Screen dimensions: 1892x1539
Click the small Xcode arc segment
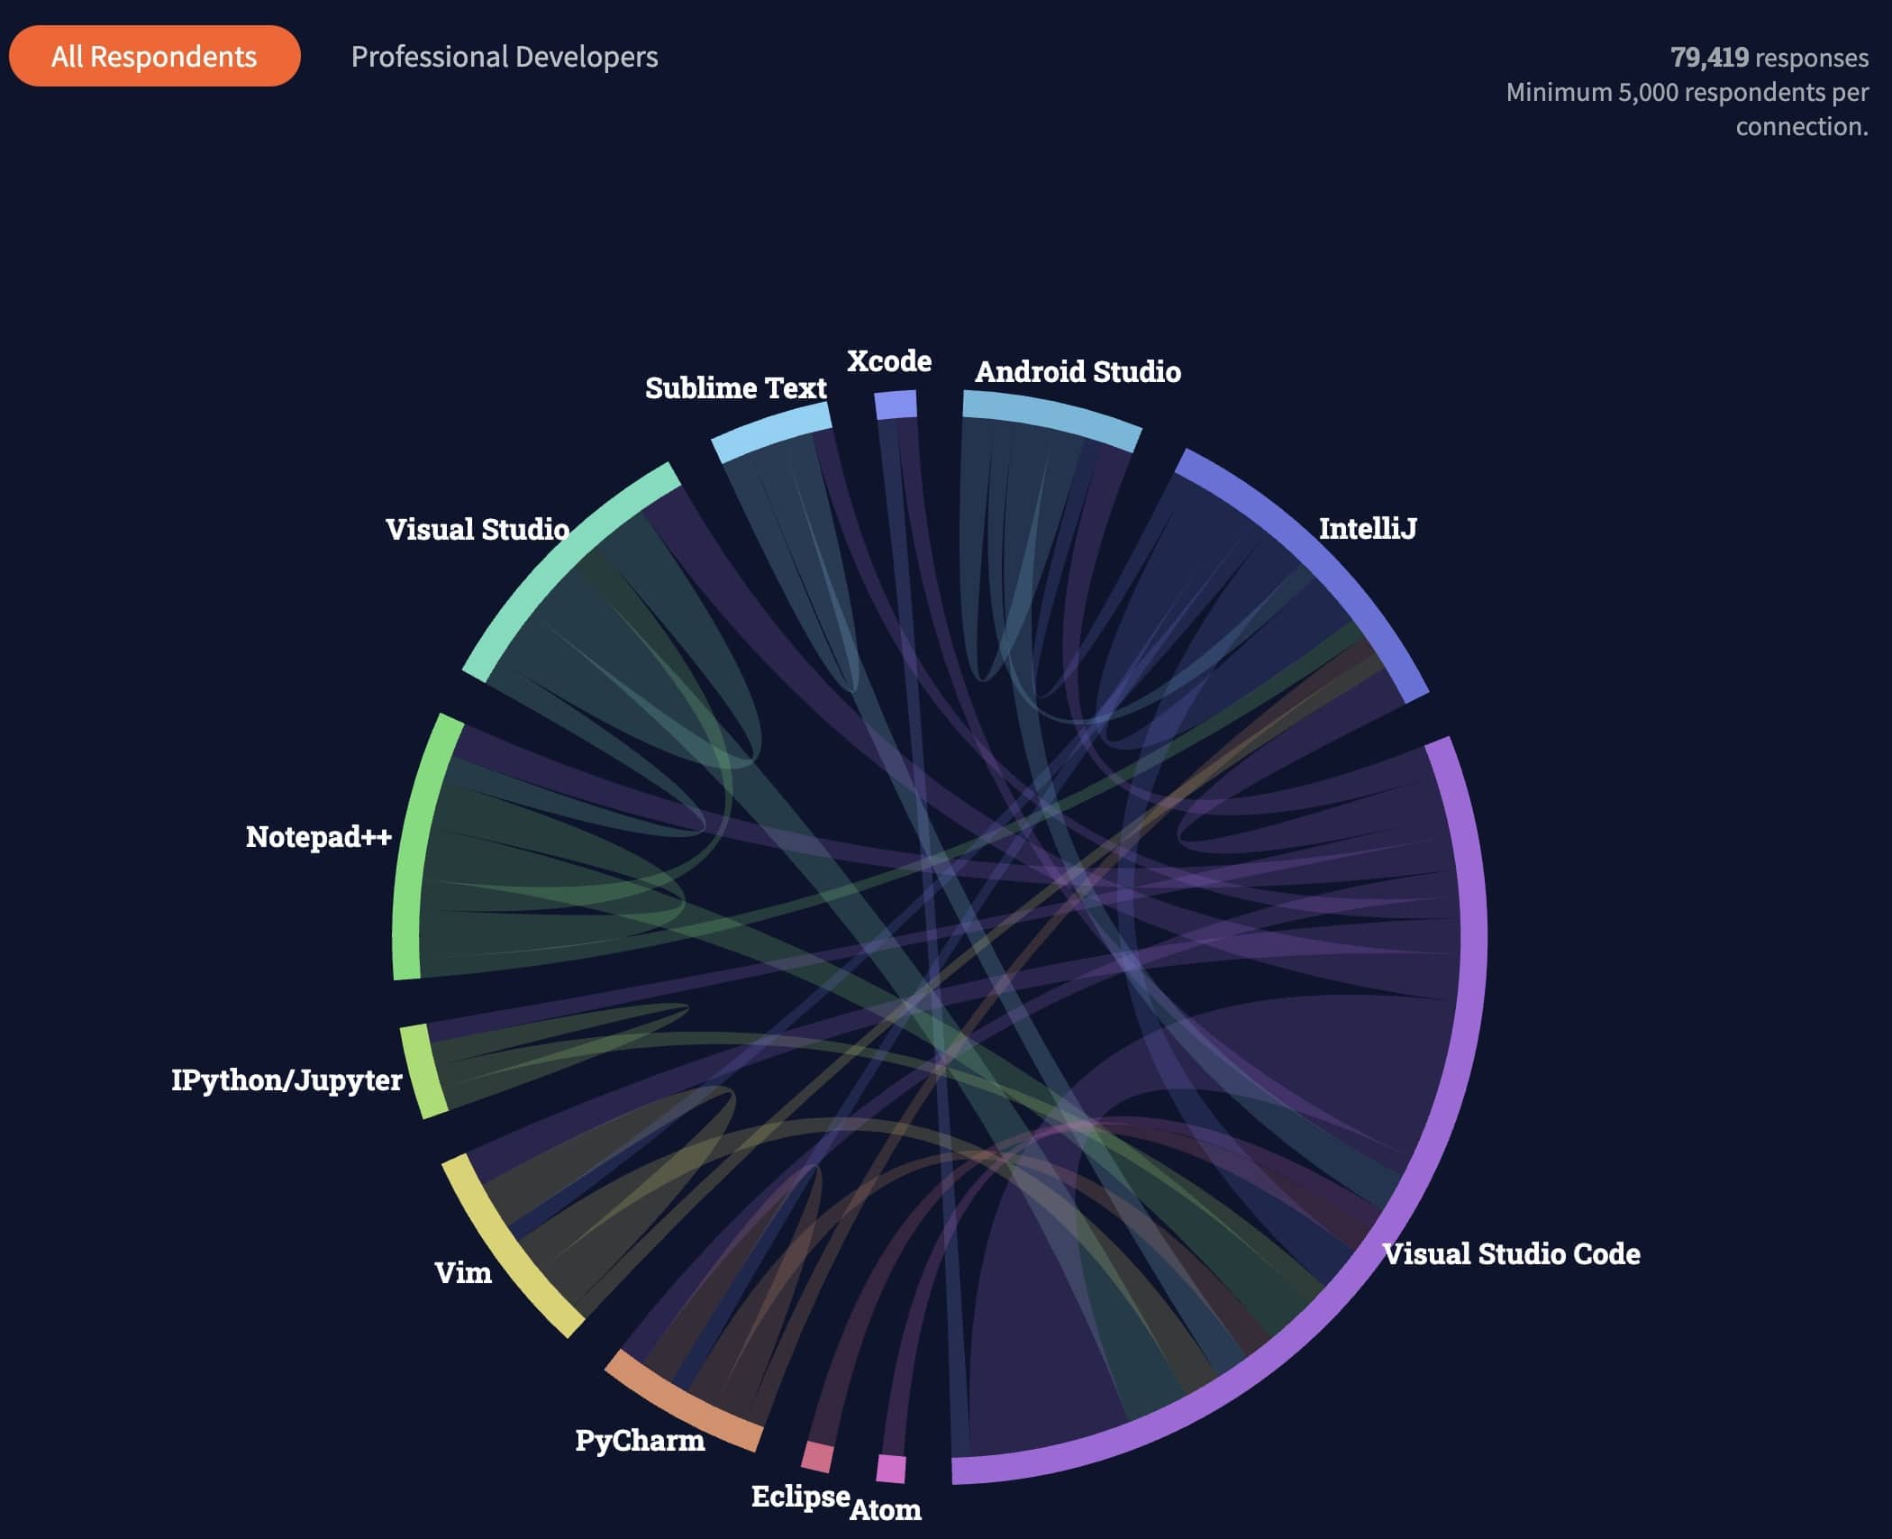(x=896, y=405)
